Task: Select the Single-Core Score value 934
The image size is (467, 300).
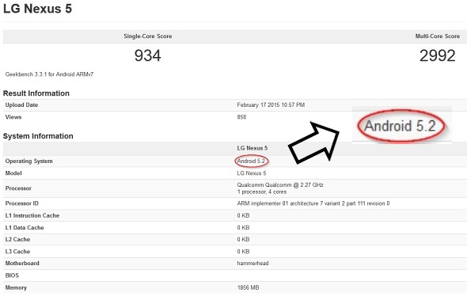Action: coord(147,55)
